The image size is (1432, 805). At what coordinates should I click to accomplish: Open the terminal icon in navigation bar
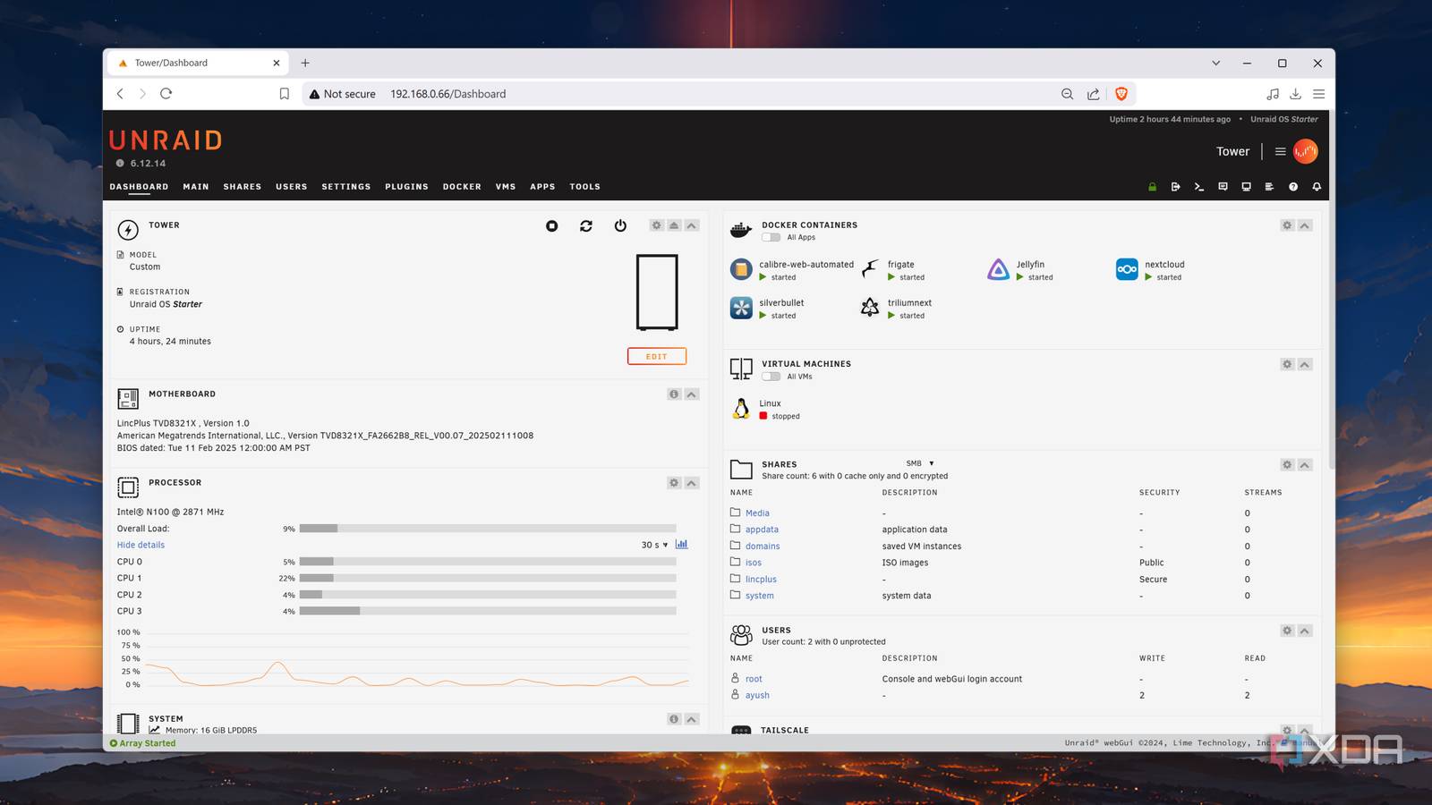pos(1199,187)
